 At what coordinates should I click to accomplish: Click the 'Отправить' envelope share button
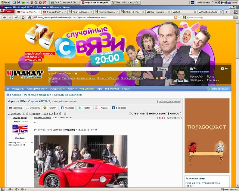coord(33,108)
